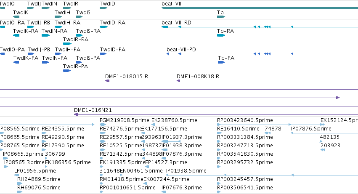The width and height of the screenshot is (358, 194).
Task: Open the EK186356.5prime EST label
Action: pyautogui.click(x=68, y=163)
